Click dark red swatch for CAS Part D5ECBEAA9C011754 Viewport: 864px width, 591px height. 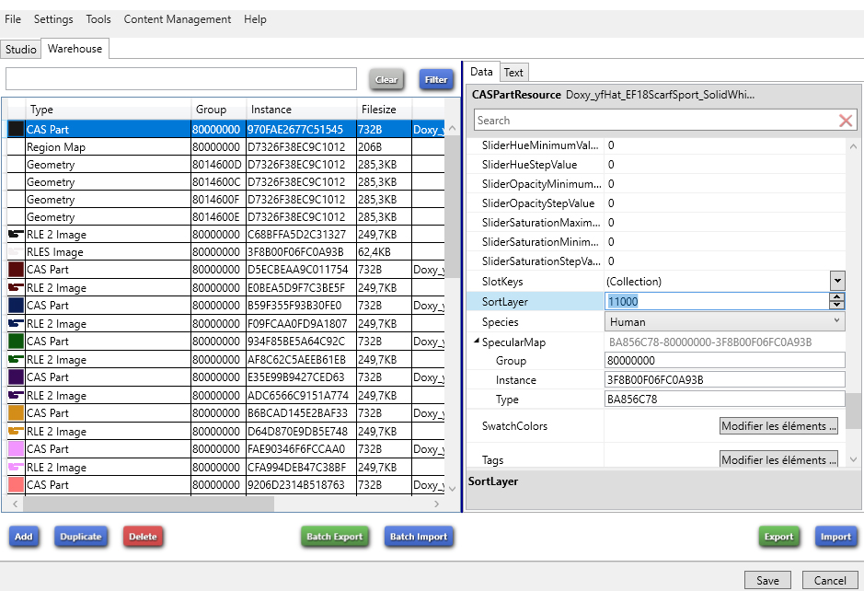[x=16, y=269]
